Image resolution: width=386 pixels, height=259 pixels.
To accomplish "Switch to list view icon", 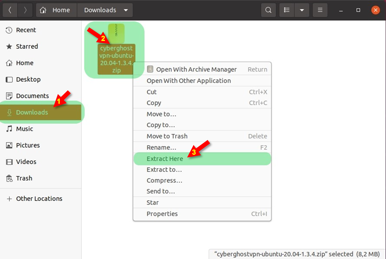I will [287, 10].
